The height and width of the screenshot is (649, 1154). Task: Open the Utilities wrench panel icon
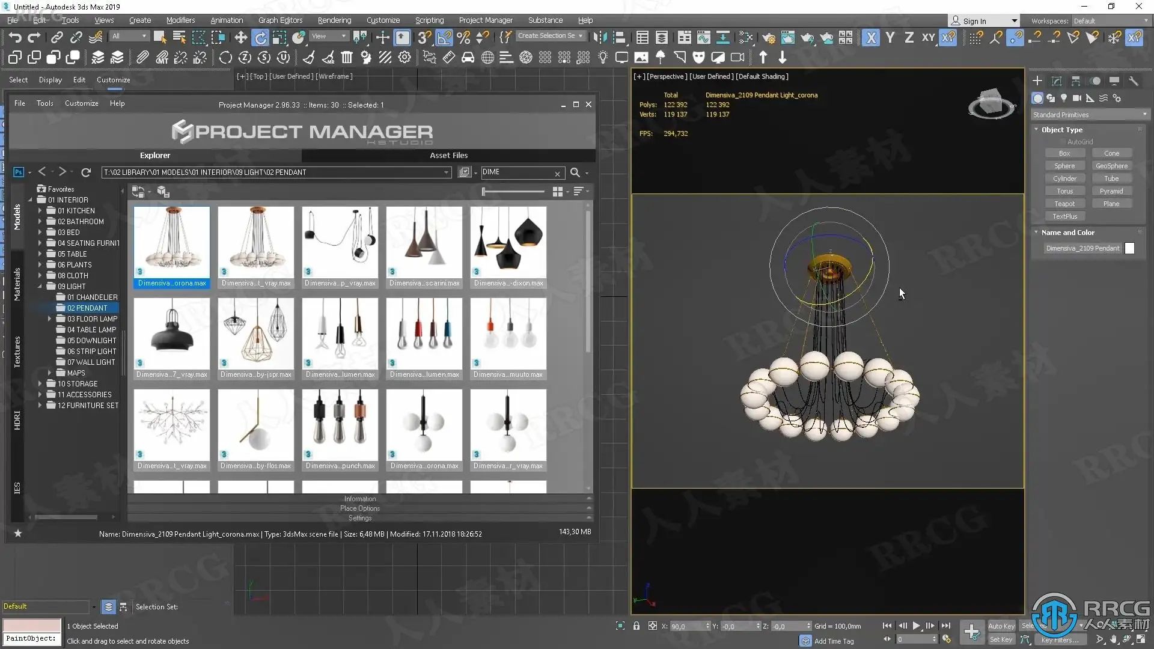1134,81
